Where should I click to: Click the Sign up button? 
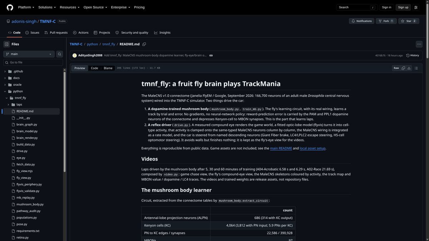click(403, 7)
